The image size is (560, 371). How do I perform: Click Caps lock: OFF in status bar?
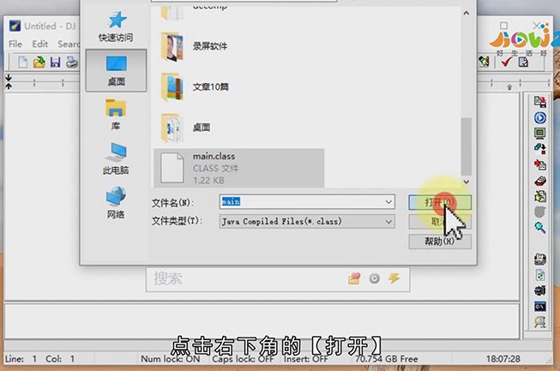pyautogui.click(x=243, y=358)
